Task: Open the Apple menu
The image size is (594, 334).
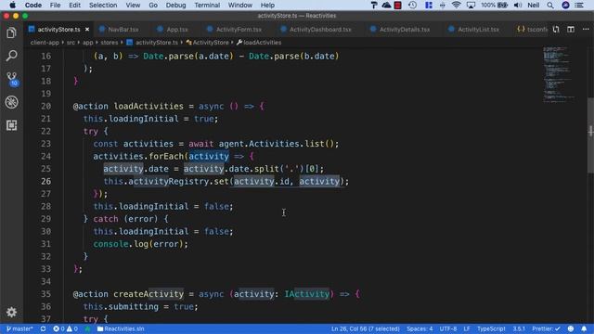Action: point(12,5)
